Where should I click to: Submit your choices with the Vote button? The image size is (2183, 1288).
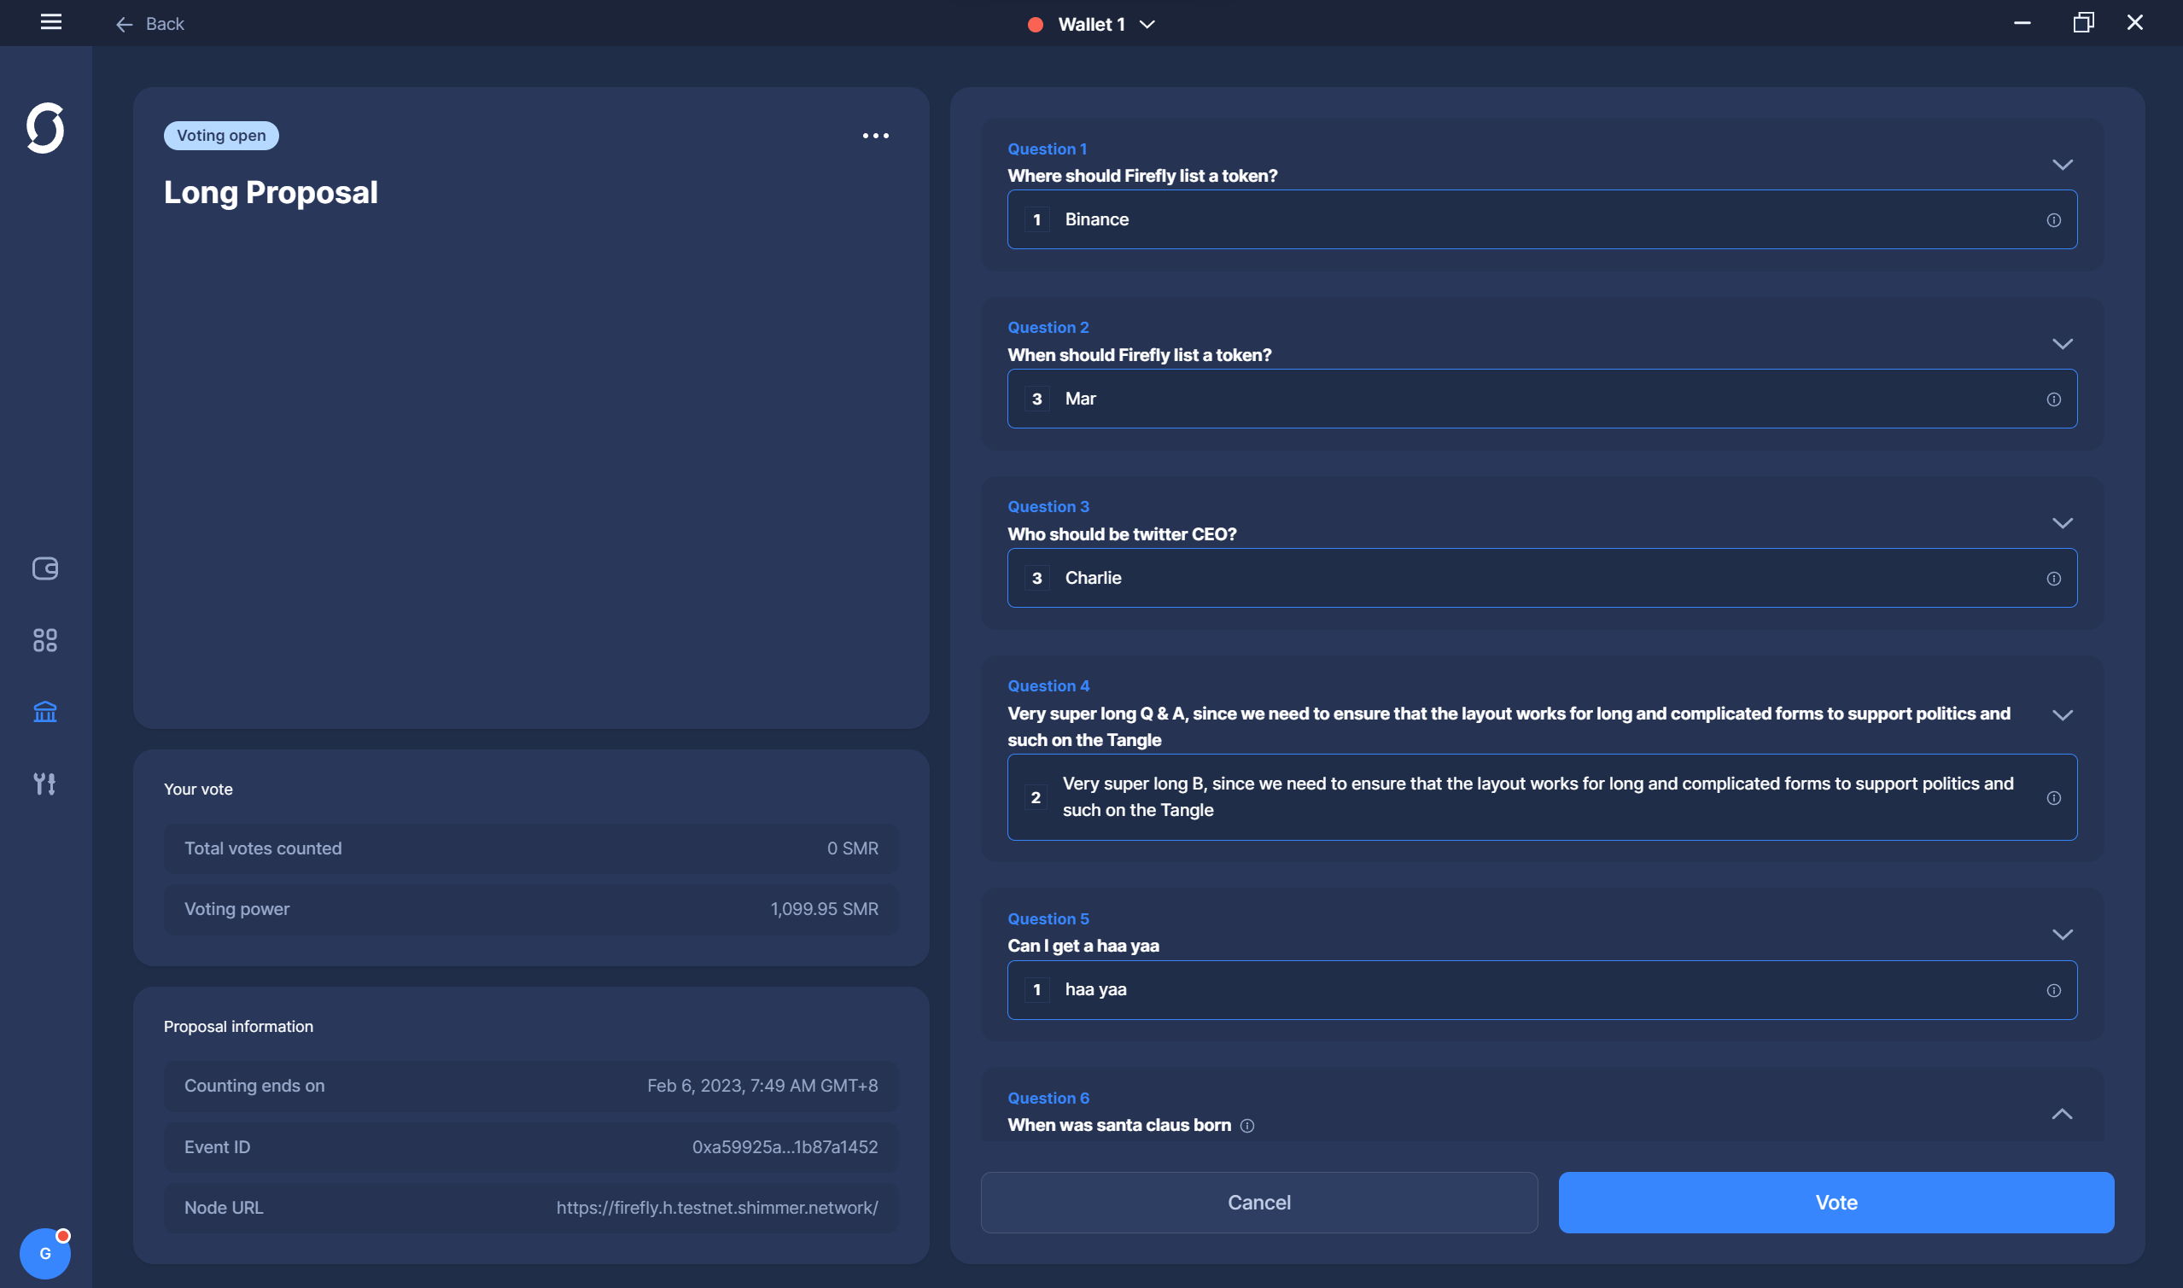[1836, 1202]
